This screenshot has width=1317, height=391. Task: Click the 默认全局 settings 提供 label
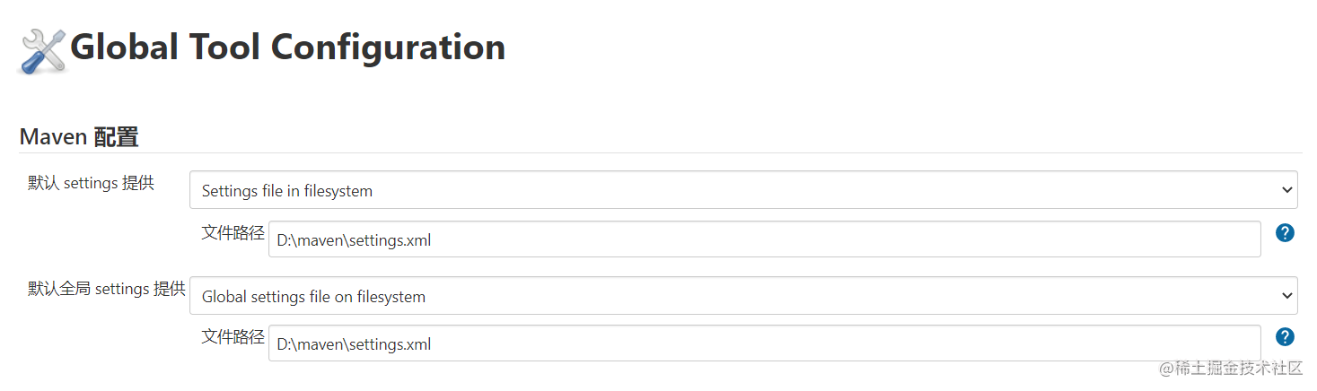click(106, 289)
